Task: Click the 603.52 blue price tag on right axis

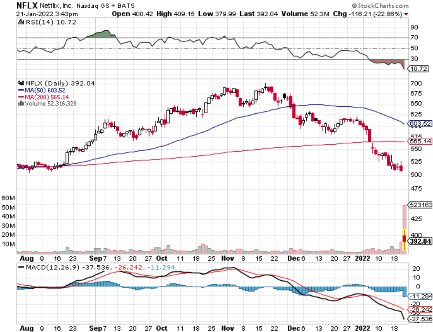Action: [x=420, y=124]
